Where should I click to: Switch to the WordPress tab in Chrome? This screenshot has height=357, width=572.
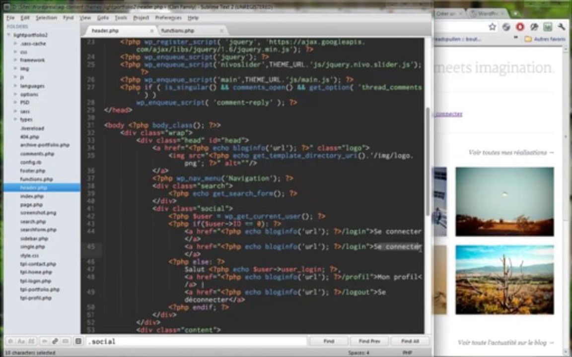point(488,13)
